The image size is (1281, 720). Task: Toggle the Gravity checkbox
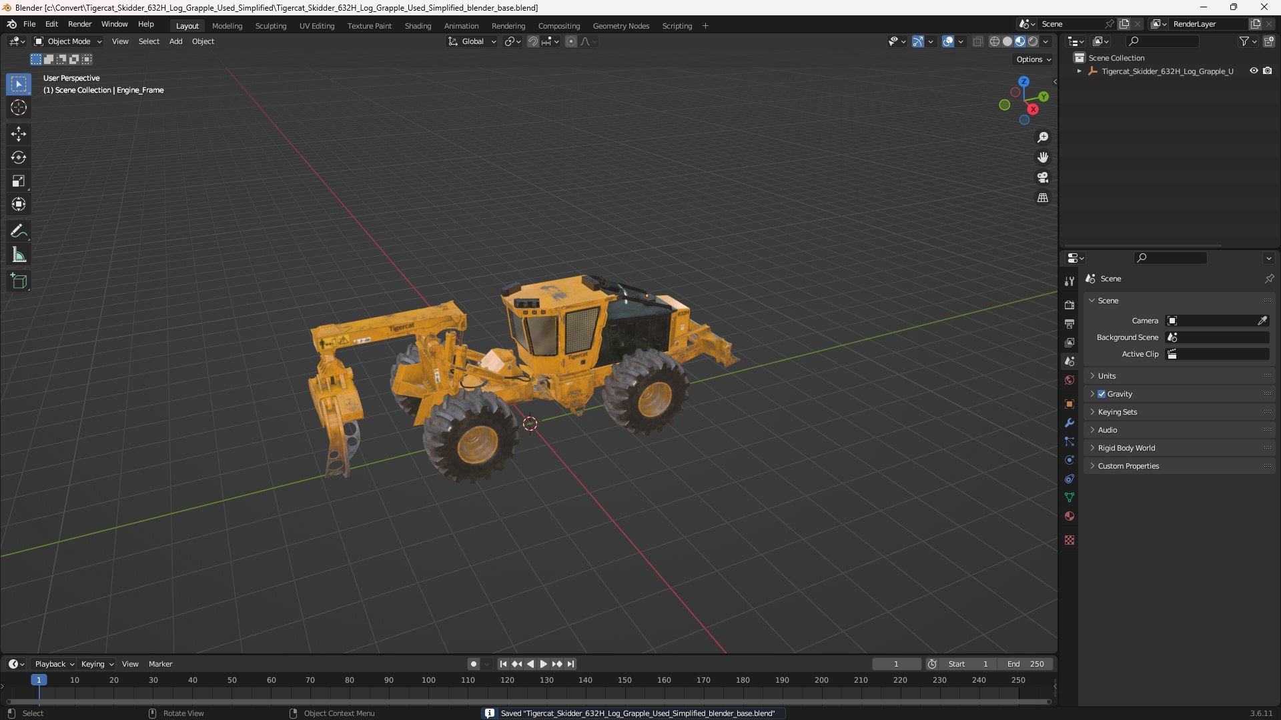[1102, 394]
